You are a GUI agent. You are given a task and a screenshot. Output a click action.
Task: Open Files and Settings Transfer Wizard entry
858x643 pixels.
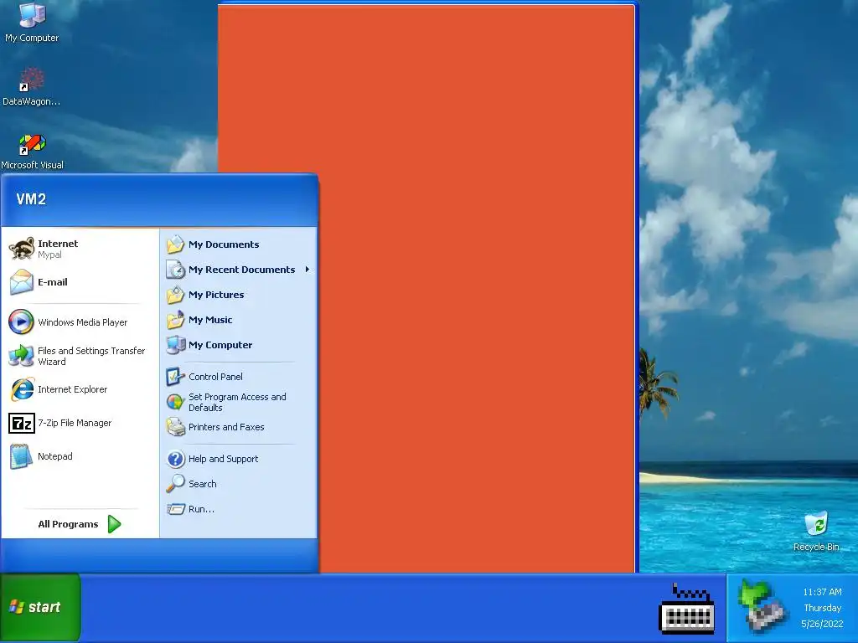pos(80,356)
